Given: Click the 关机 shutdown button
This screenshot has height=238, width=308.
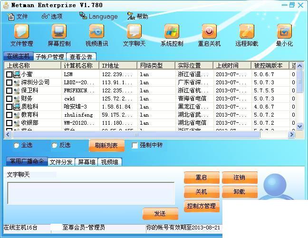Looking at the screenshot, I should click(202, 191).
